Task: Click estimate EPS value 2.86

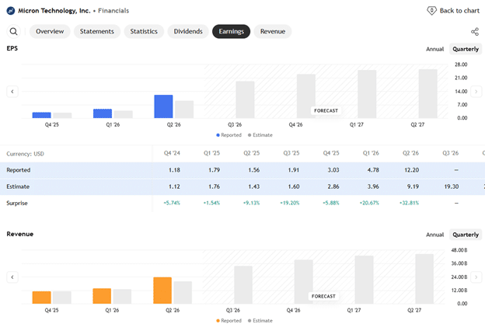Action: pyautogui.click(x=333, y=186)
